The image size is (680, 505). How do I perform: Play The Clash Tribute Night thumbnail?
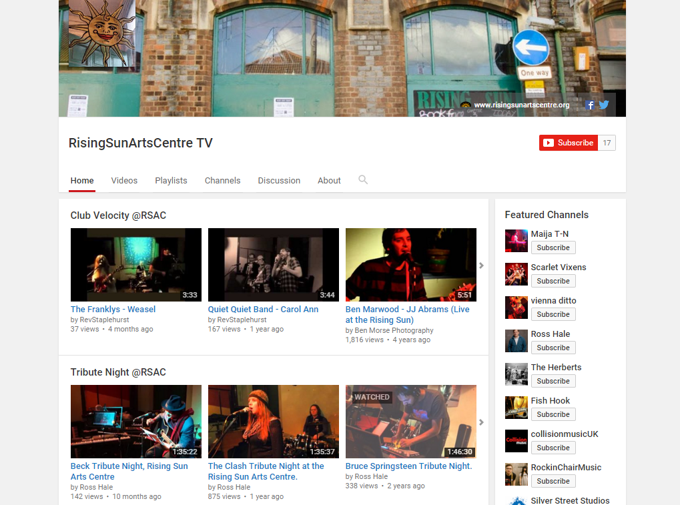273,422
